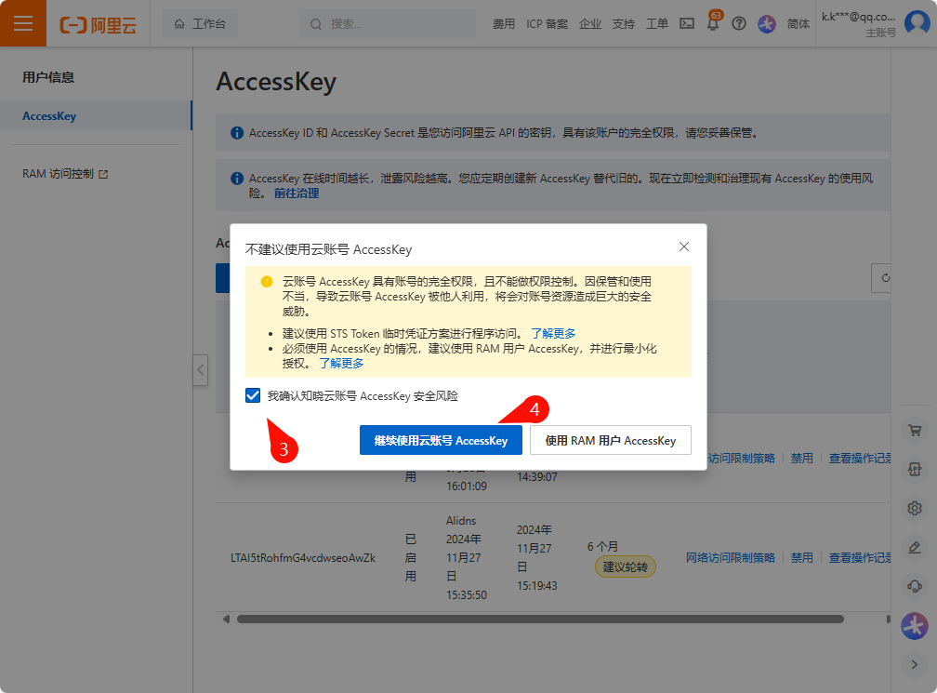Click 继续使用云账号 AccessKey button
The image size is (937, 693).
coord(441,441)
